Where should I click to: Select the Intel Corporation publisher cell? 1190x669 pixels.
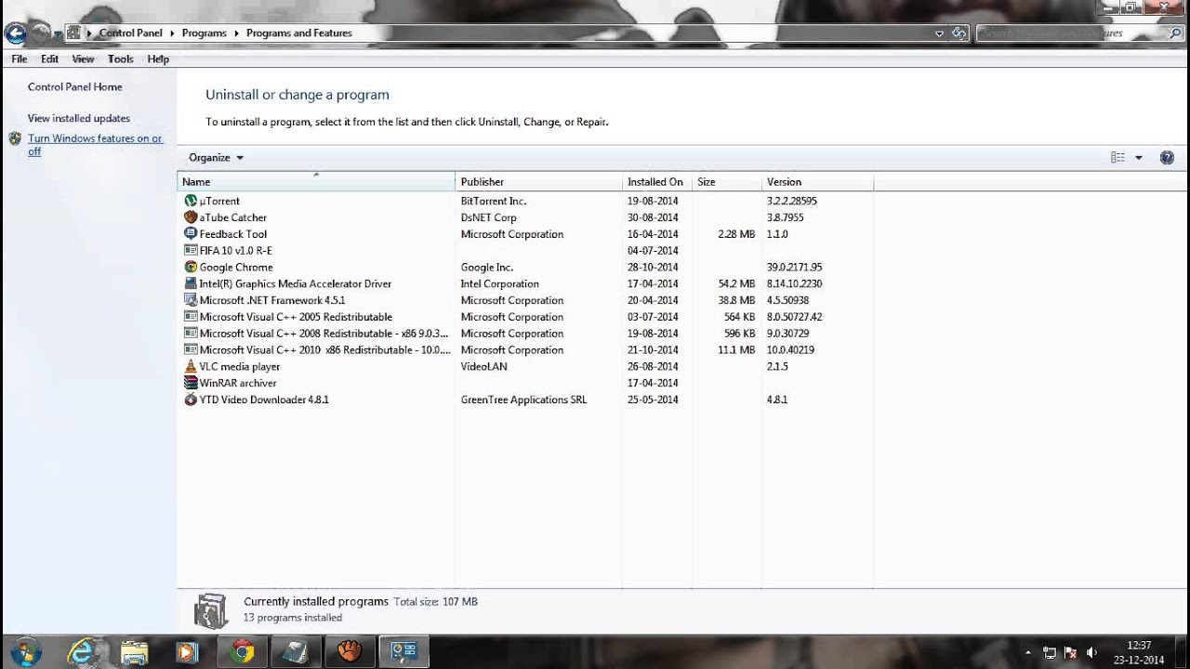500,284
